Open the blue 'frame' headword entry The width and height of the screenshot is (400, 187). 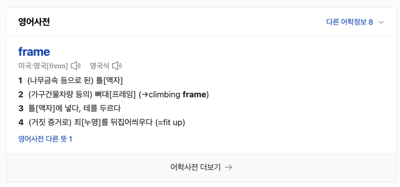click(x=34, y=52)
